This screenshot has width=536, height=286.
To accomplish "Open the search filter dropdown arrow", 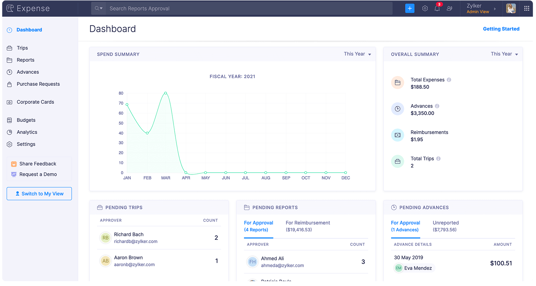I will [99, 8].
